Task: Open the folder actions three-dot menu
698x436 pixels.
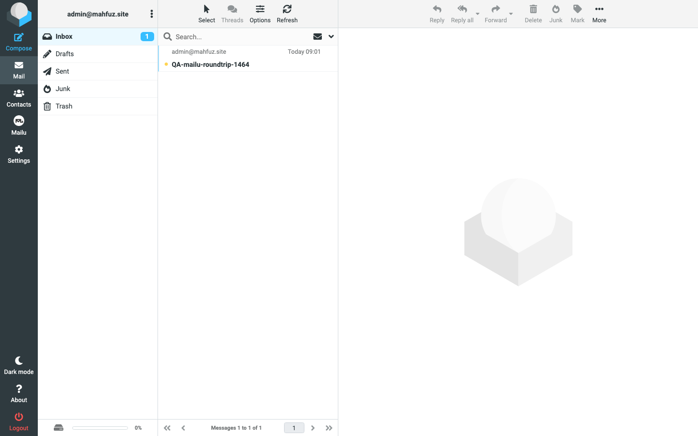Action: point(152,14)
